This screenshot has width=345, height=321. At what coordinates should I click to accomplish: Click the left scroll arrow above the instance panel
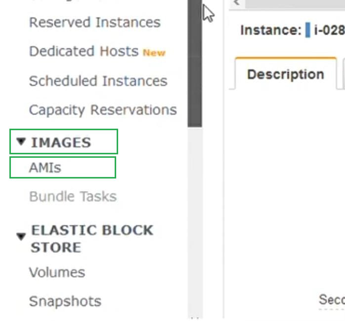236,3
